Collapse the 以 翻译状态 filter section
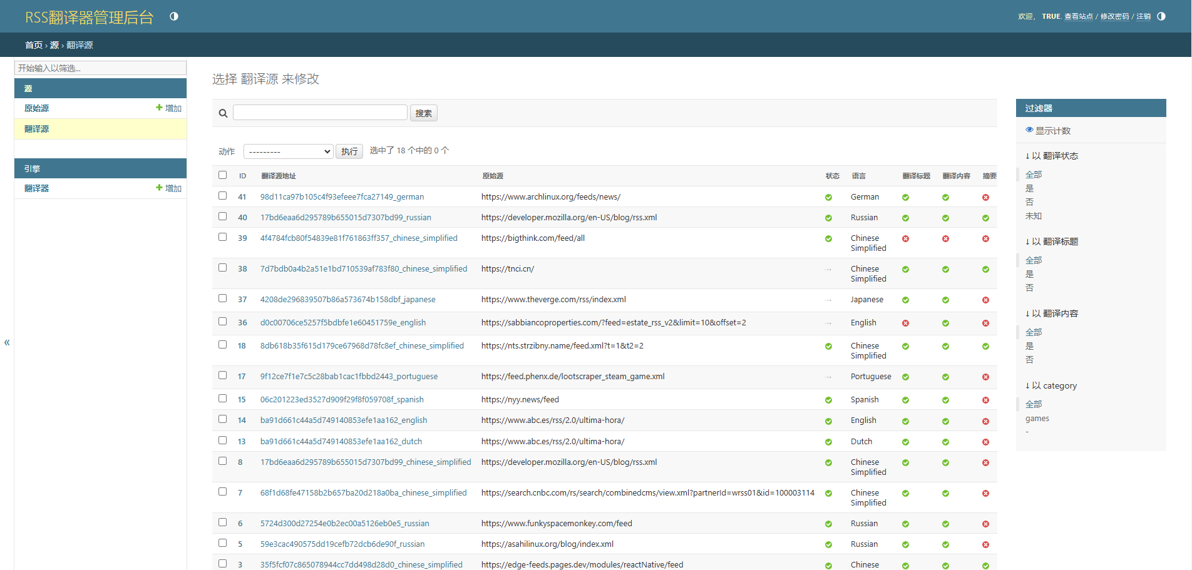The image size is (1192, 570). [1052, 156]
